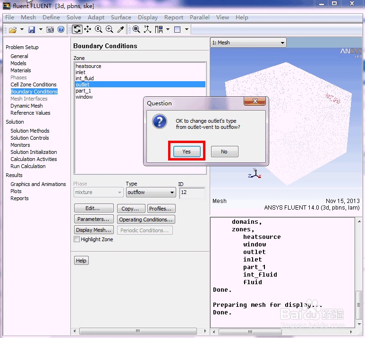This screenshot has height=338, width=365.
Task: Select the int_fluid zone
Action: click(140, 78)
